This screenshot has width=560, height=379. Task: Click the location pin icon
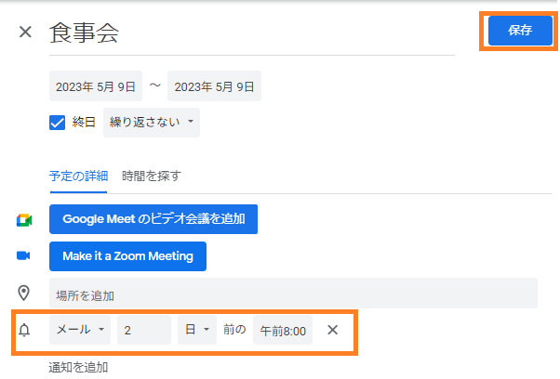point(23,293)
